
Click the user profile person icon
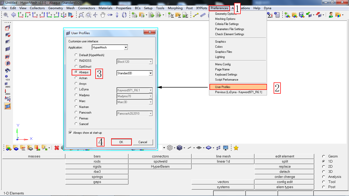331,15
